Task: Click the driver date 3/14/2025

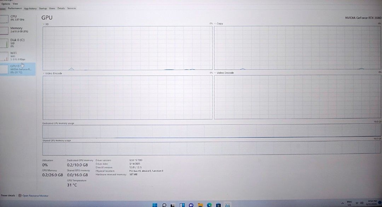Action: click(x=135, y=164)
